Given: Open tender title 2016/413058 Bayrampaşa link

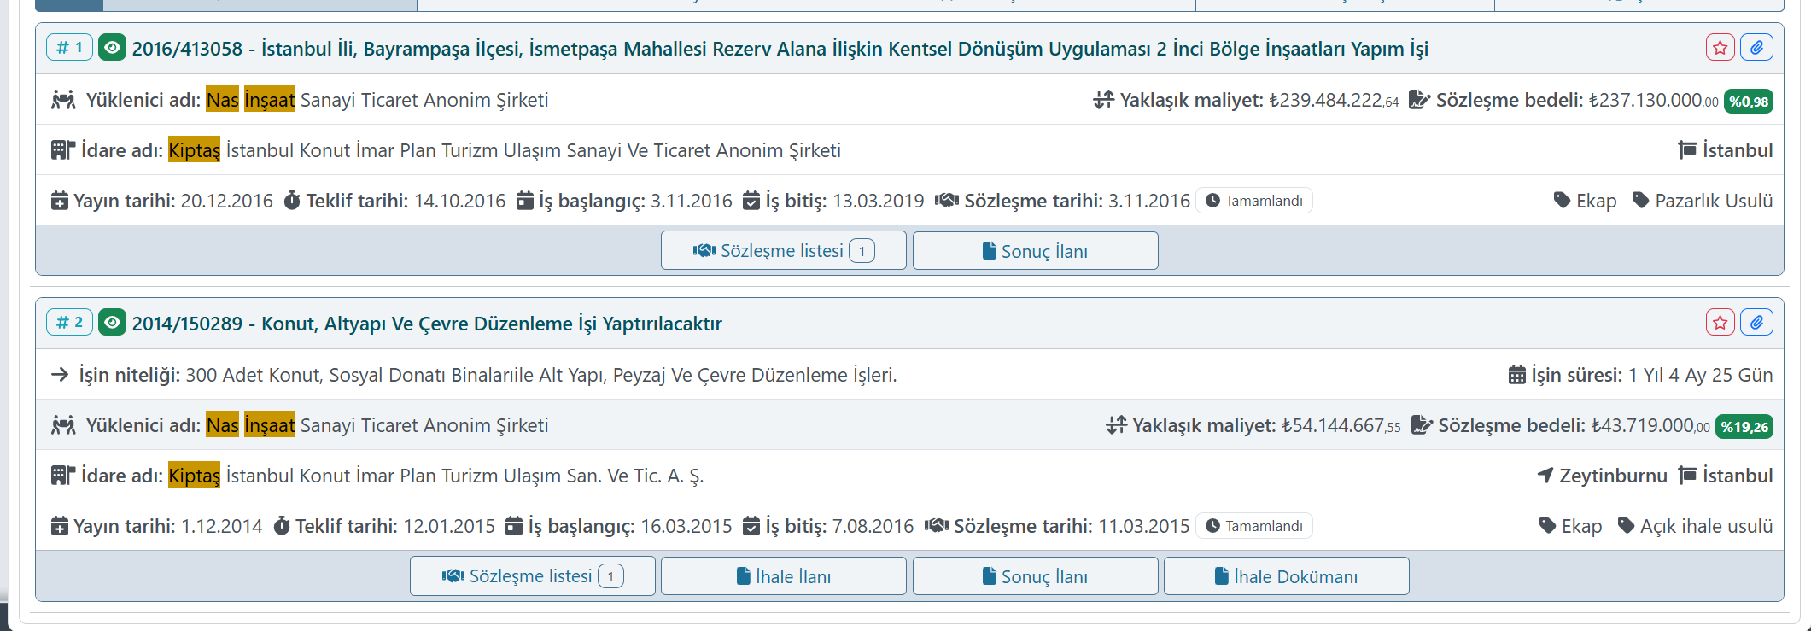Looking at the screenshot, I should (x=779, y=49).
